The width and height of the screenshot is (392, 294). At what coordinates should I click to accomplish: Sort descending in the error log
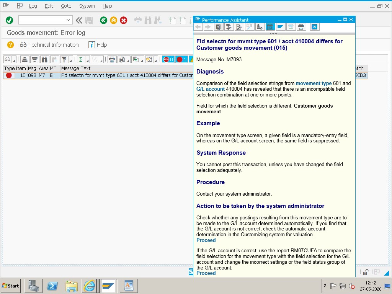point(34,59)
